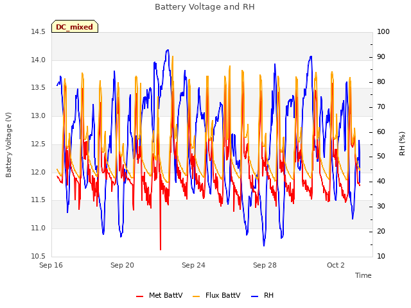The width and height of the screenshot is (411, 308).
Task: Click the Sep 16 date tick label
Action: pyautogui.click(x=51, y=265)
